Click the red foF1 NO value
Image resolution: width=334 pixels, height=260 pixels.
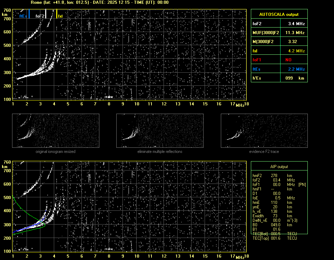point(288,60)
